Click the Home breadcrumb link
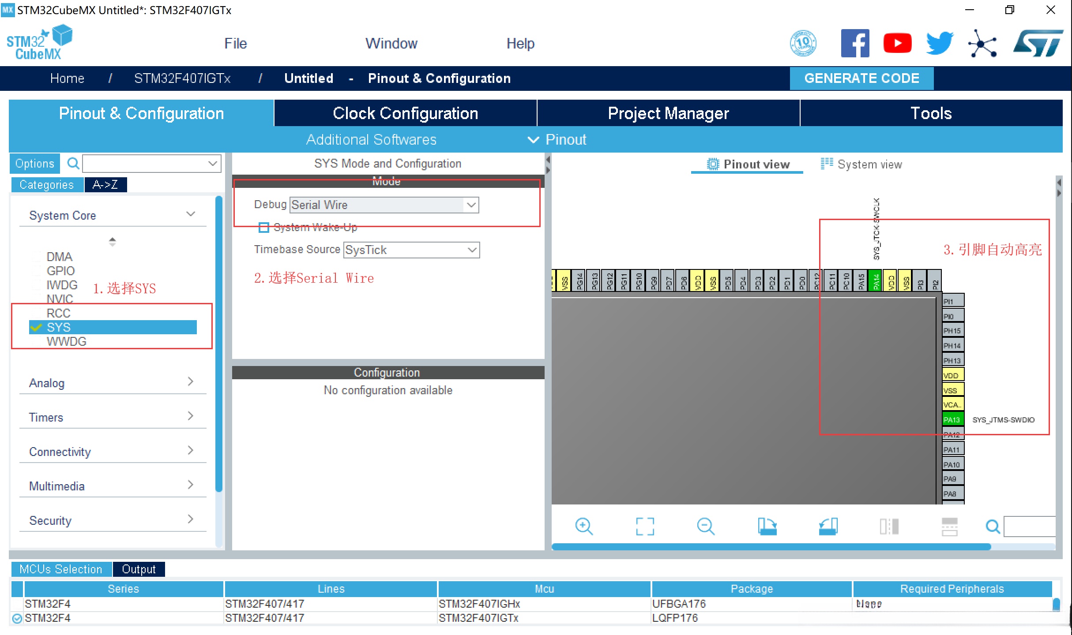Image resolution: width=1072 pixels, height=635 pixels. click(x=67, y=78)
